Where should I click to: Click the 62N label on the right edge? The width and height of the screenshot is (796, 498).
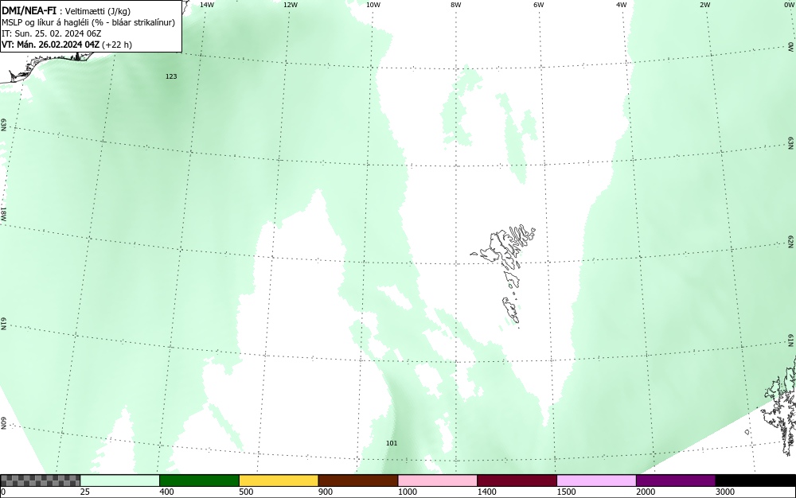pos(791,241)
